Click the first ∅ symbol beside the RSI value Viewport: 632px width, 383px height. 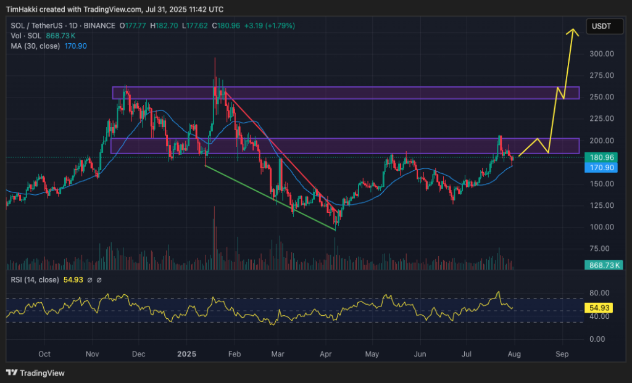(89, 280)
